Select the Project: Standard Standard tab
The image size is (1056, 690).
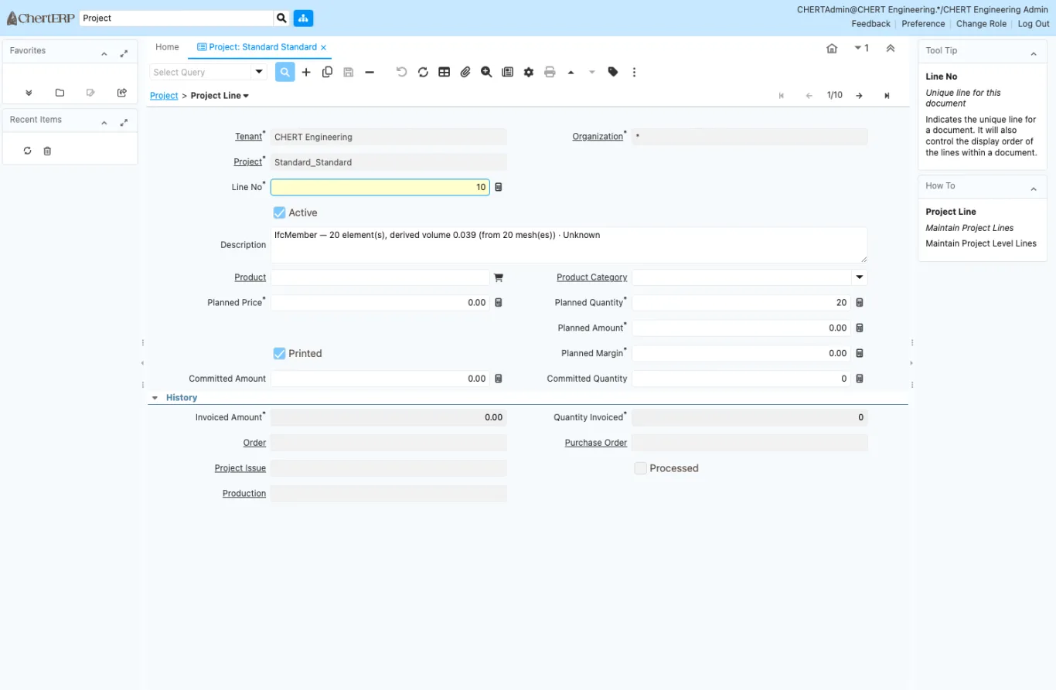click(x=257, y=47)
